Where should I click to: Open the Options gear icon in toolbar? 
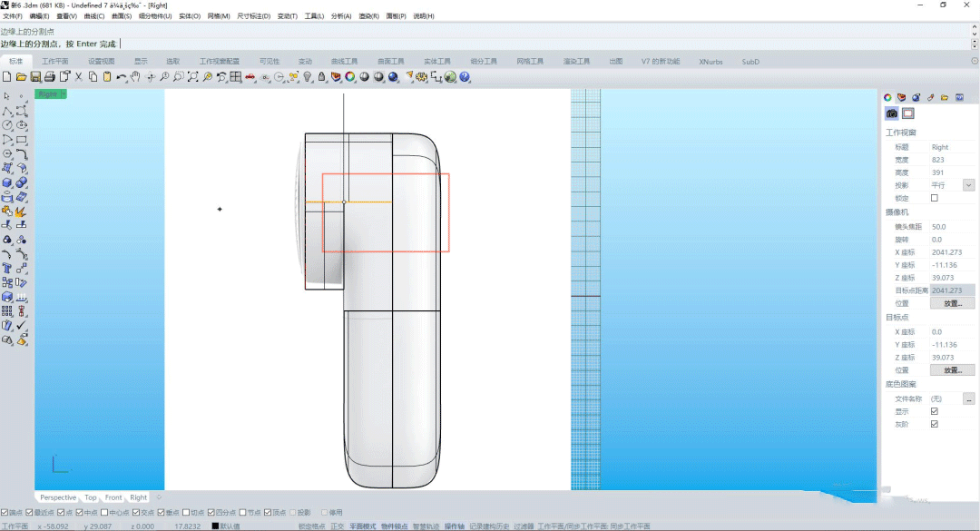click(x=420, y=77)
